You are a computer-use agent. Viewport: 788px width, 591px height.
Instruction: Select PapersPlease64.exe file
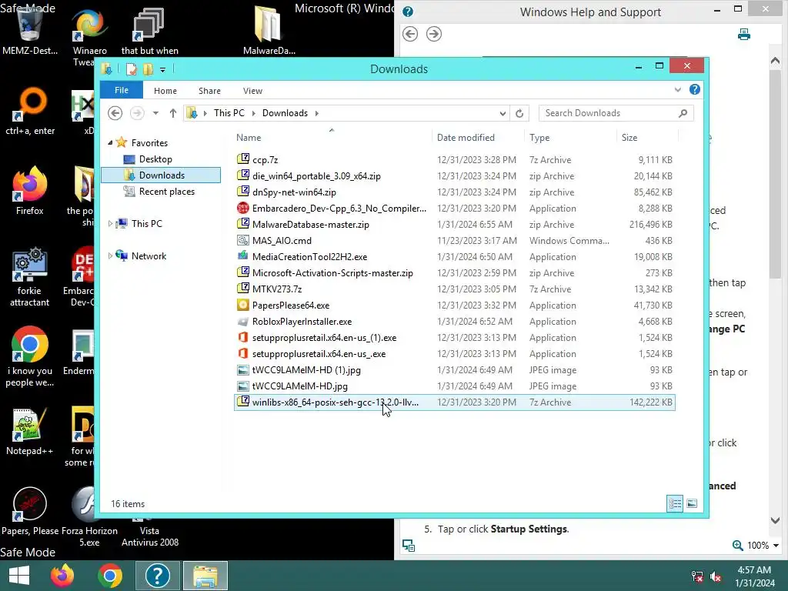pyautogui.click(x=454, y=305)
